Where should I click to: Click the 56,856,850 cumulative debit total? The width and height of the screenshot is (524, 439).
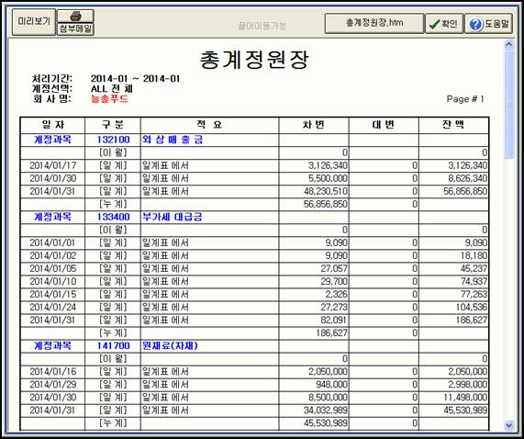pos(326,204)
